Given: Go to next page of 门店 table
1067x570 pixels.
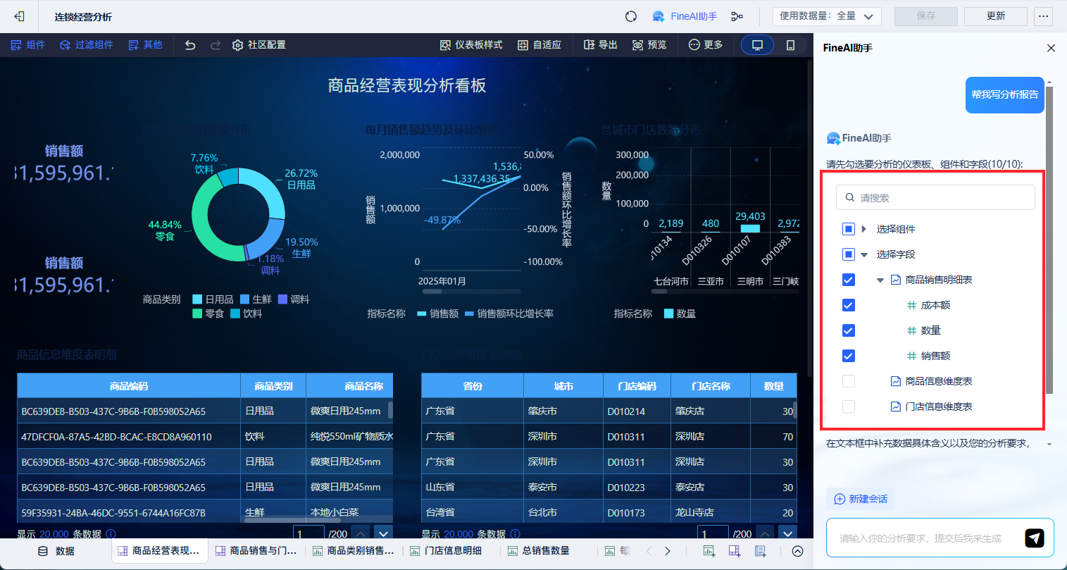Looking at the screenshot, I should coord(787,534).
